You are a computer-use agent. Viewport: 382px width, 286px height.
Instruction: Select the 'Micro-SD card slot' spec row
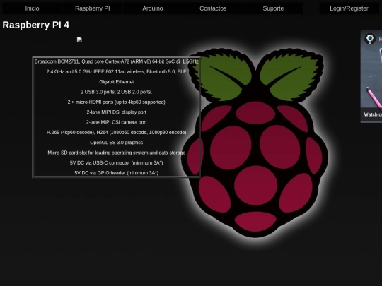point(117,153)
